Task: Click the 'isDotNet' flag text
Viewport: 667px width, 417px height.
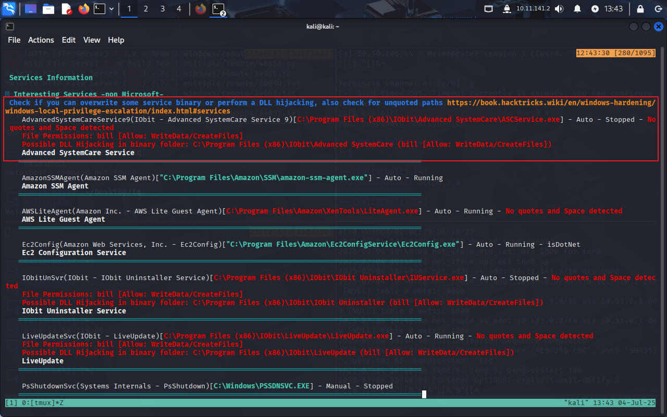Action: tap(564, 244)
